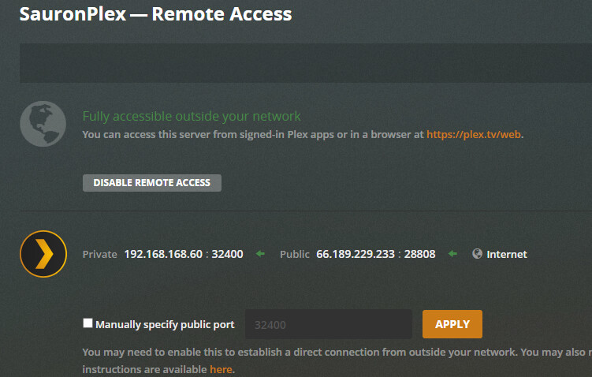Image resolution: width=592 pixels, height=377 pixels.
Task: Click the dark banner bar below title
Action: [306, 63]
